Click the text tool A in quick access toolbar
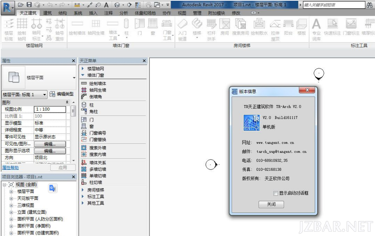 pos(106,5)
